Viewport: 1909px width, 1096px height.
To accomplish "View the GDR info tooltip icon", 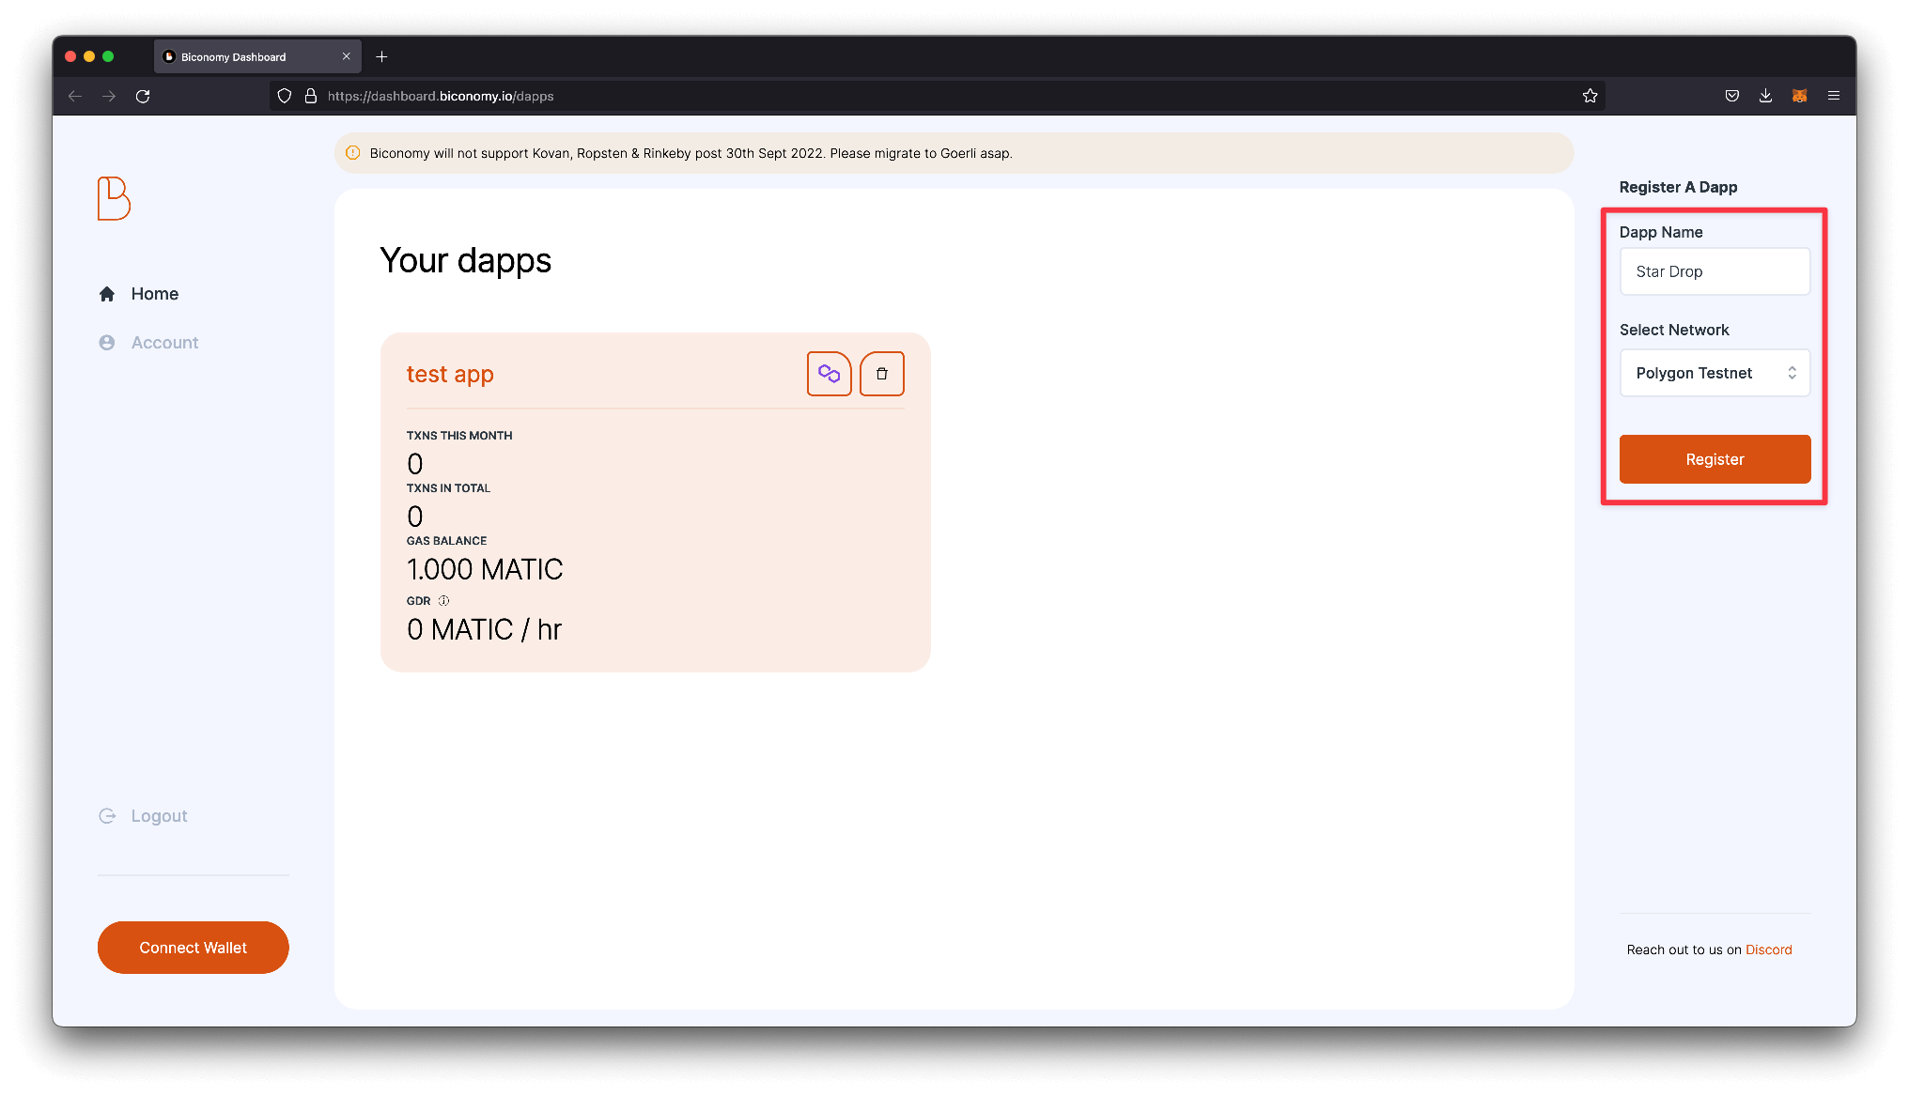I will [442, 600].
